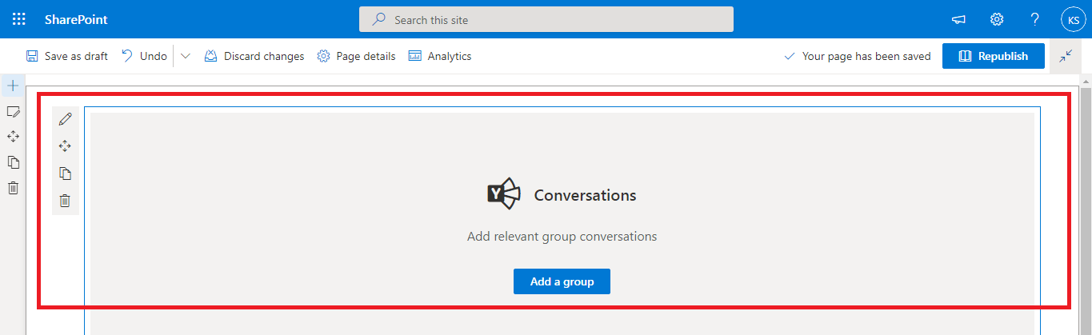Viewport: 1092px width, 335px height.
Task: Open the megaphone announcements icon
Action: pyautogui.click(x=958, y=19)
